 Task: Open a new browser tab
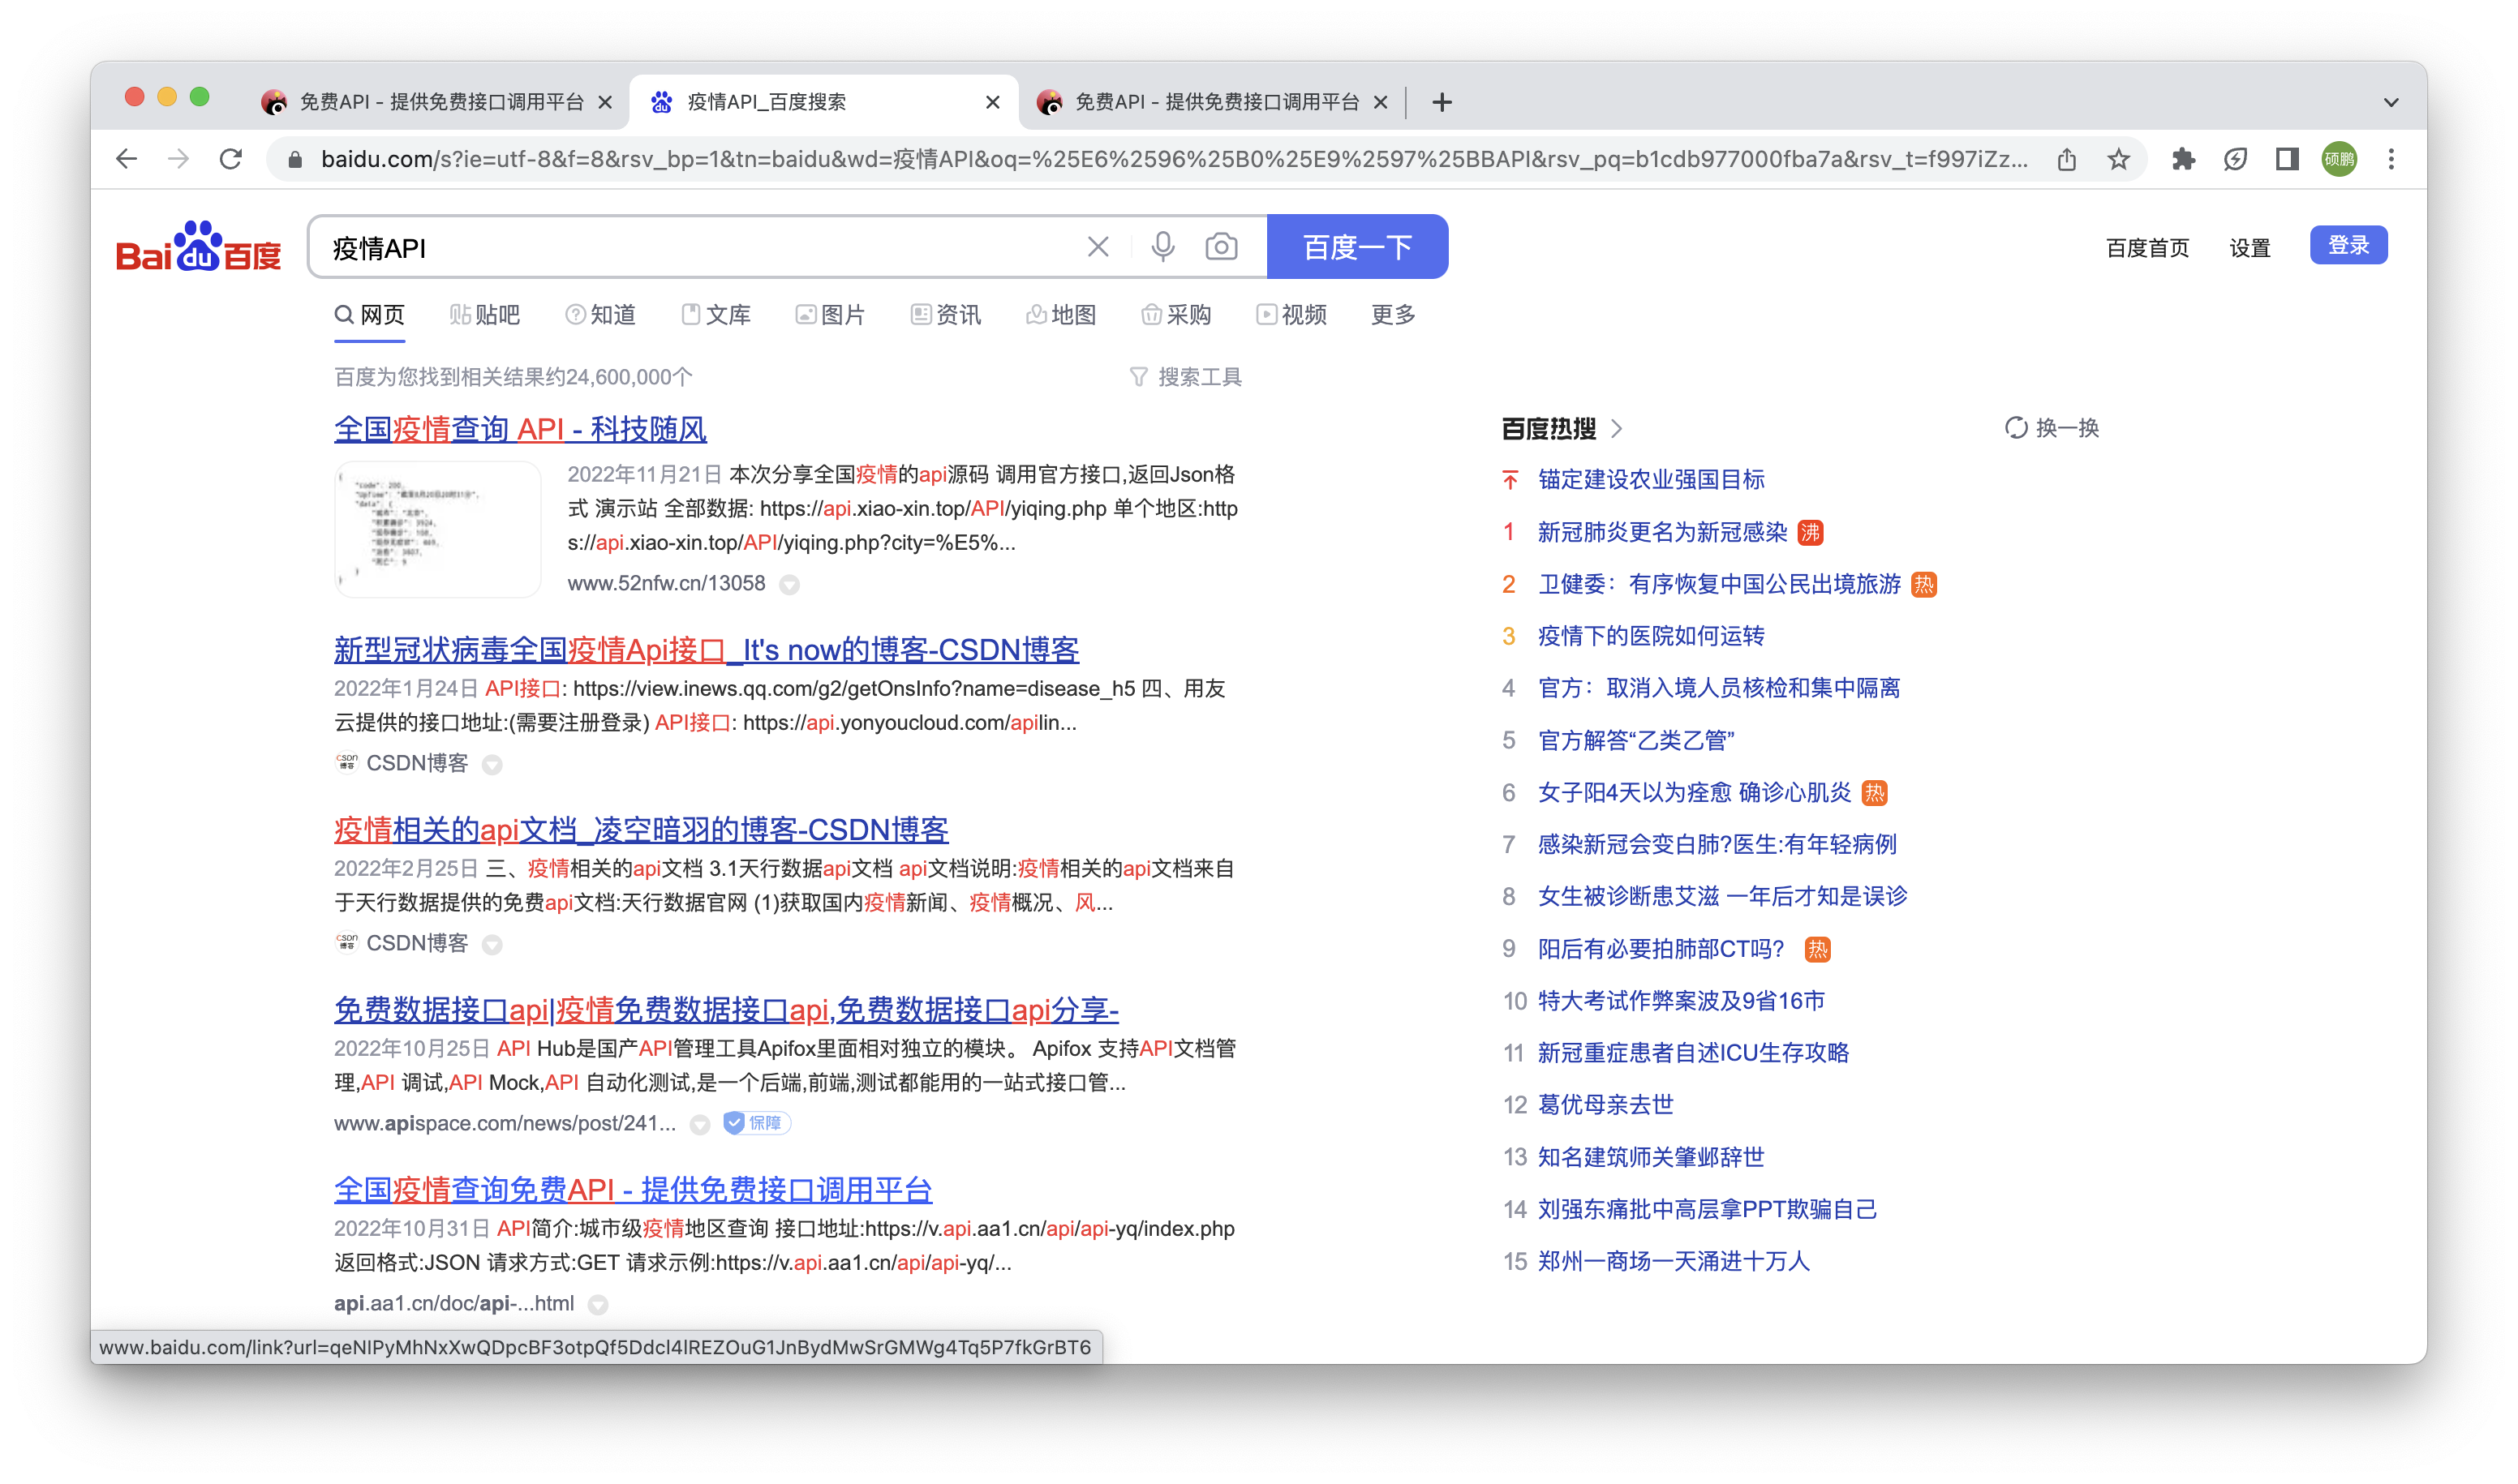click(1442, 102)
